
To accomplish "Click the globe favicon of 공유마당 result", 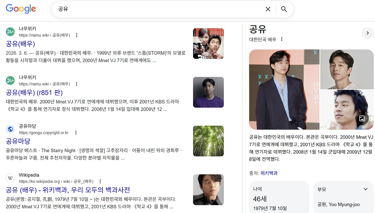I will (10, 129).
